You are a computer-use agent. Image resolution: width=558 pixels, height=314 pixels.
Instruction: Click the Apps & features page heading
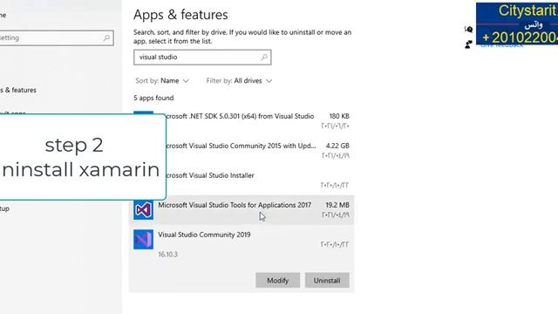180,15
